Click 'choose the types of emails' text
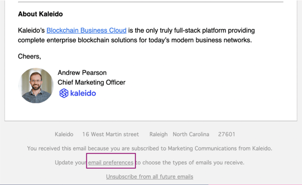The image size is (302, 185). (177, 162)
